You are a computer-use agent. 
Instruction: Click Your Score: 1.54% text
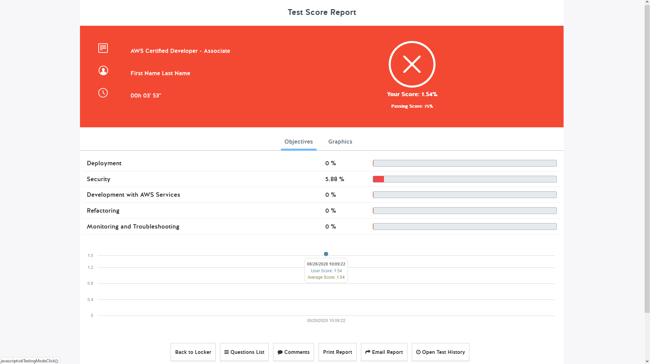coord(412,94)
